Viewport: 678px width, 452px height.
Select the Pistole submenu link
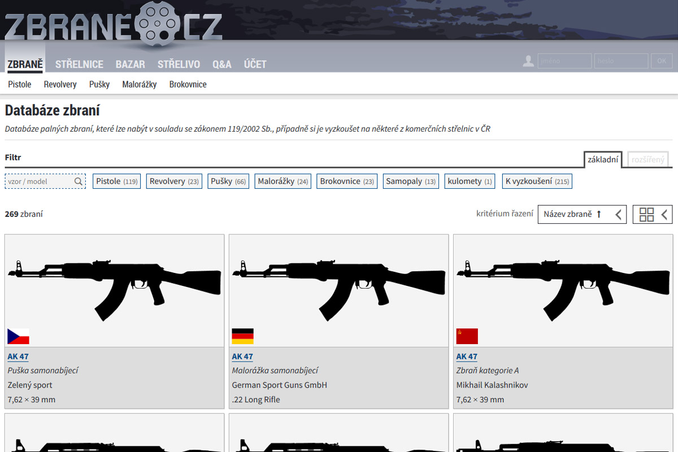click(20, 84)
